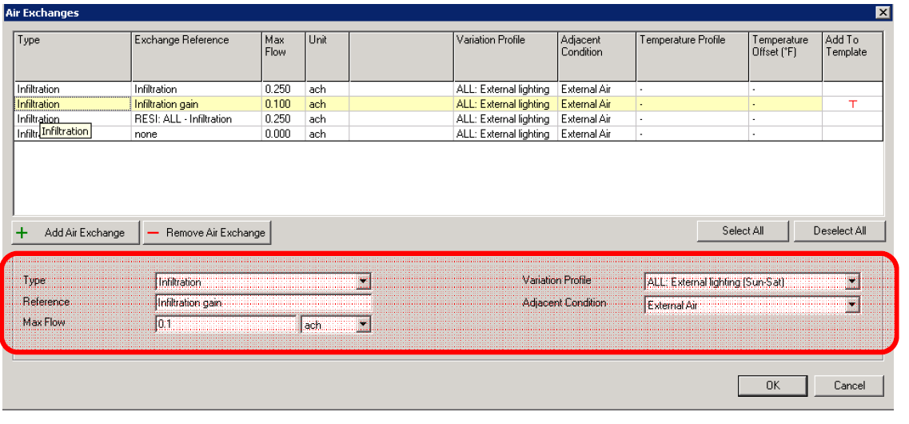The width and height of the screenshot is (909, 424).
Task: Click the green plus Add Air Exchange icon
Action: click(x=22, y=233)
